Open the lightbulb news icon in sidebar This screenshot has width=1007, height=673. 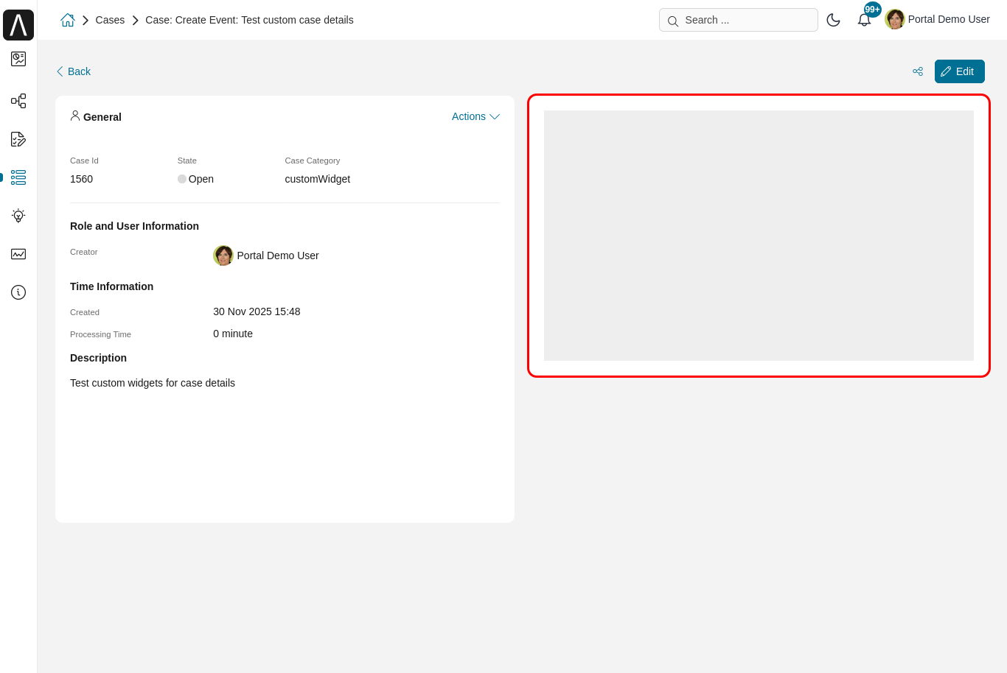tap(18, 216)
